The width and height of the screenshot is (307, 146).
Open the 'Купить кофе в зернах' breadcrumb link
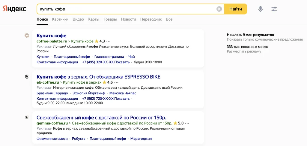[82, 82]
